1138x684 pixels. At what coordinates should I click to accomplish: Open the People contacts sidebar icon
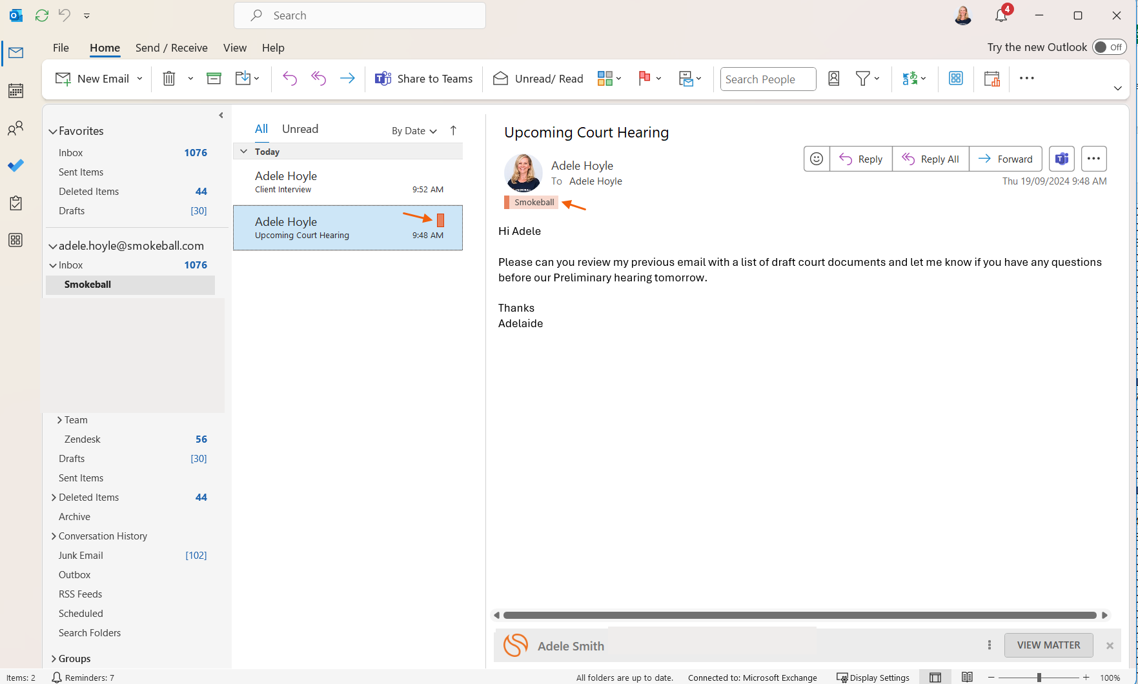point(15,128)
